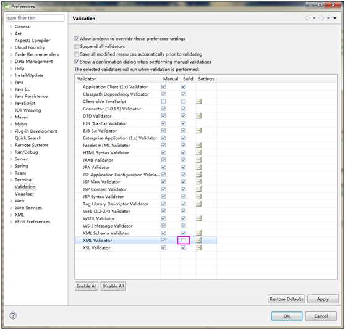Click the Manual column header
345x330 pixels.
tap(171, 79)
